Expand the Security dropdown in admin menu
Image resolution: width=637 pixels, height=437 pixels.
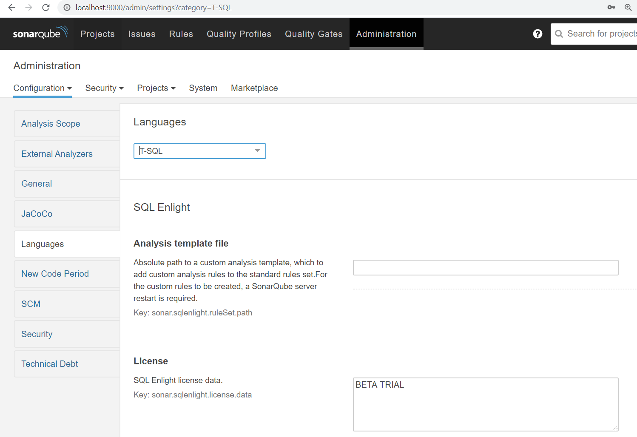tap(105, 88)
